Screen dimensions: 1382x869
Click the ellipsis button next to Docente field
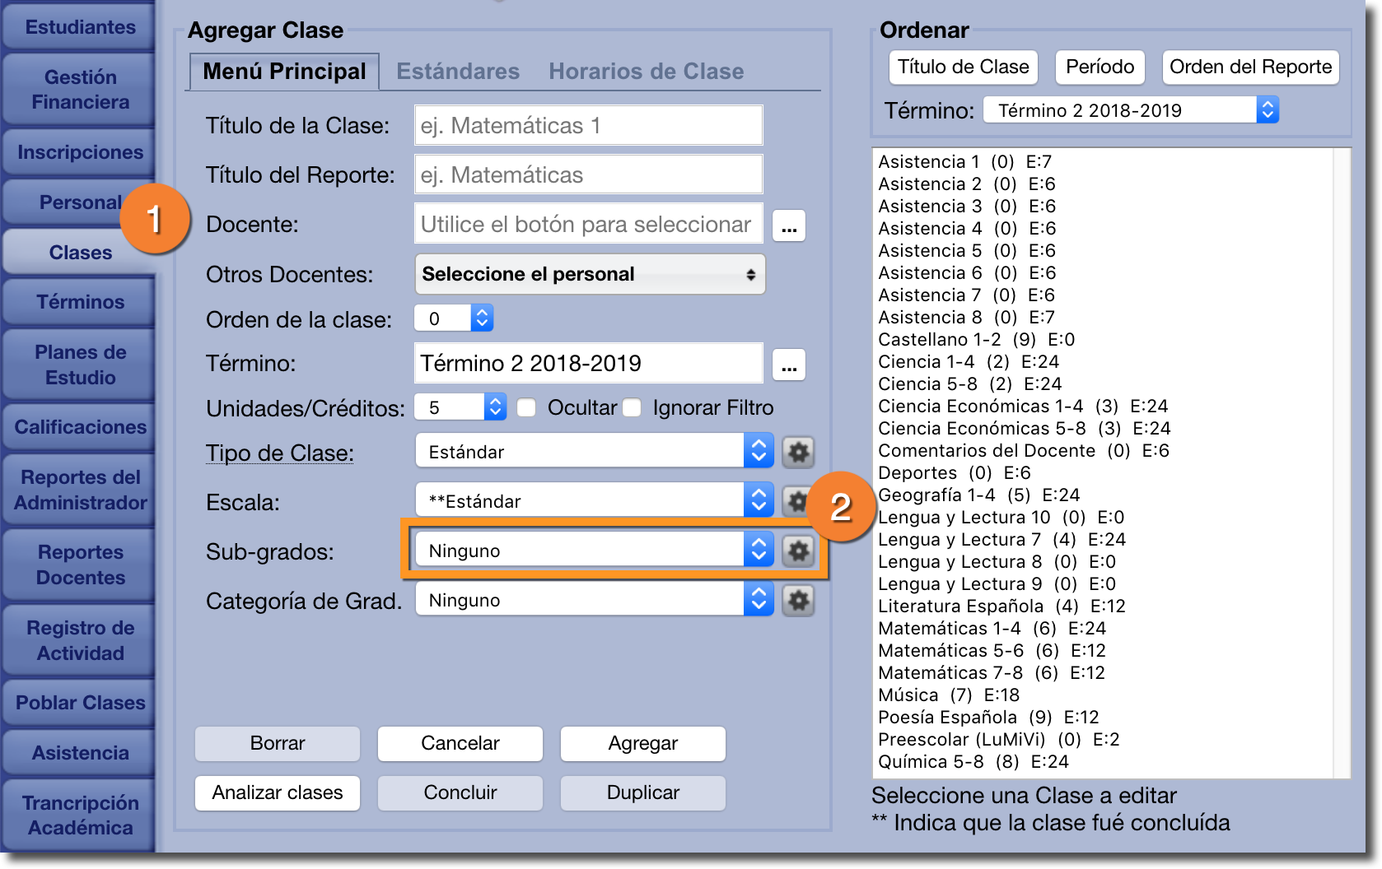point(788,225)
